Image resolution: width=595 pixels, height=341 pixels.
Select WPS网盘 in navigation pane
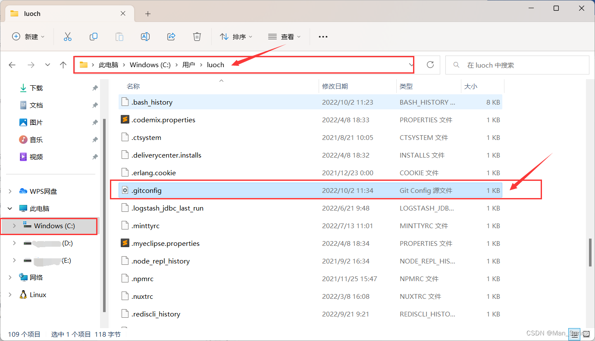click(43, 191)
